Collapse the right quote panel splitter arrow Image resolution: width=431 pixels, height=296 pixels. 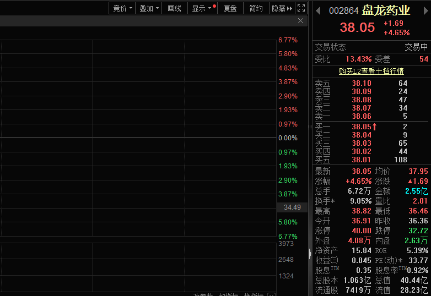pos(310,254)
